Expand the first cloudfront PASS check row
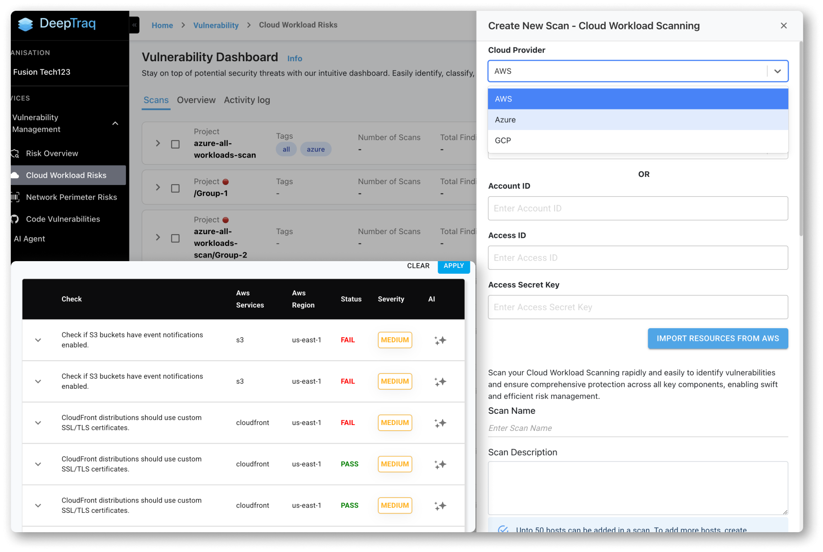 click(x=38, y=465)
